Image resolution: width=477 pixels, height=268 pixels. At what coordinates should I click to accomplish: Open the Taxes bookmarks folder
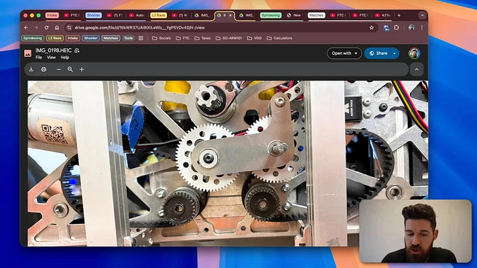coord(202,38)
